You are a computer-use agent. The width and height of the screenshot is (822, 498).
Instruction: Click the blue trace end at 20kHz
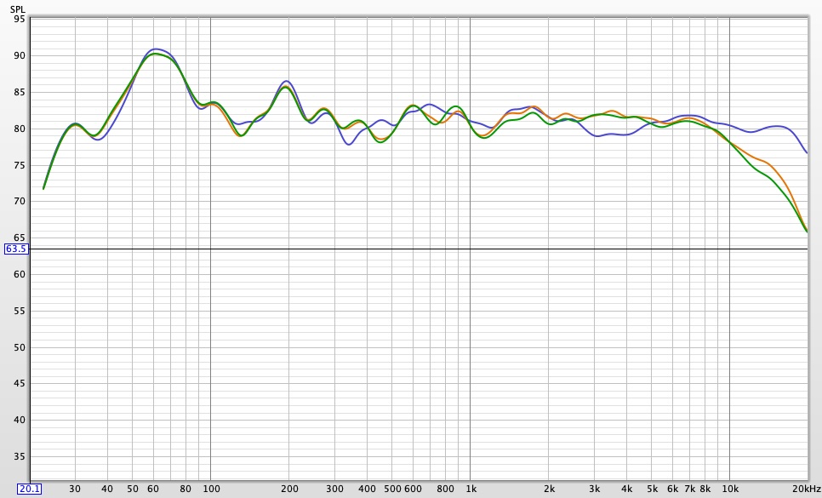pyautogui.click(x=807, y=152)
